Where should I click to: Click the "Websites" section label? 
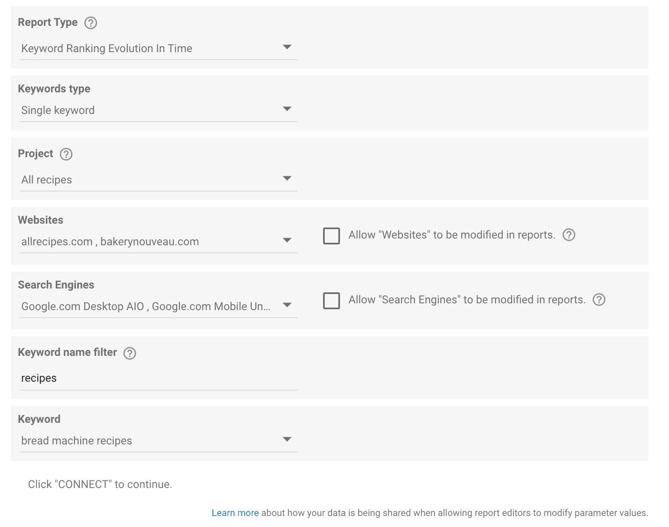[x=41, y=220]
